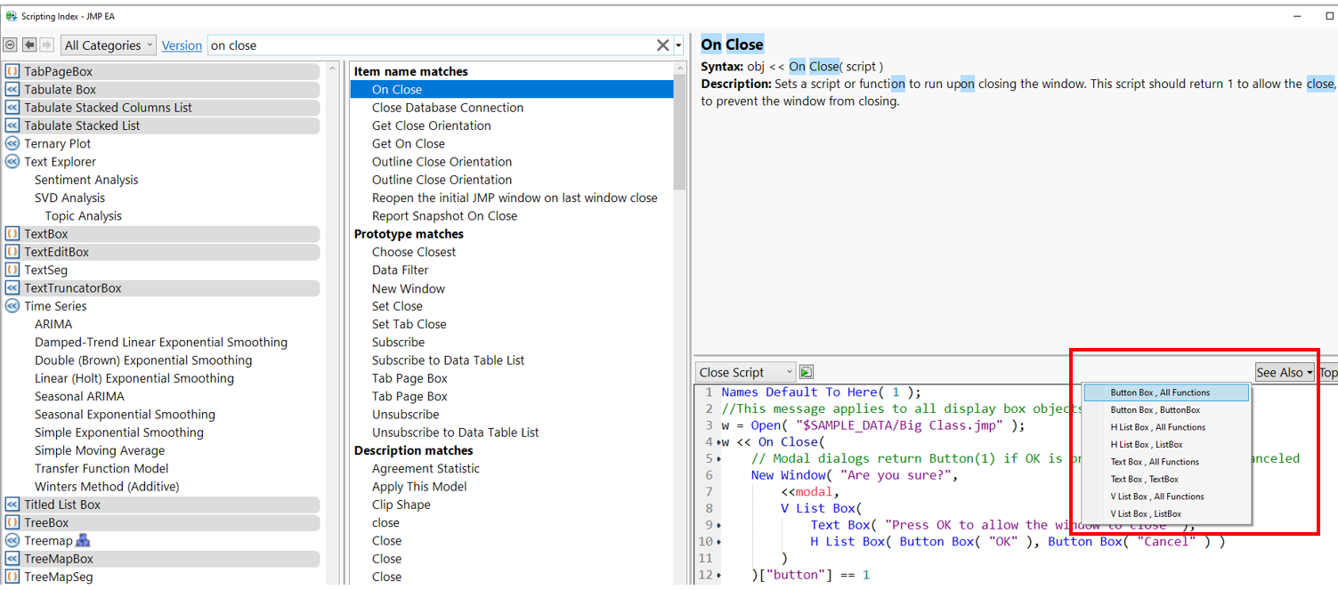Viewport: 1338px width, 590px height.
Task: Click inside the 'on close' search field
Action: point(427,45)
